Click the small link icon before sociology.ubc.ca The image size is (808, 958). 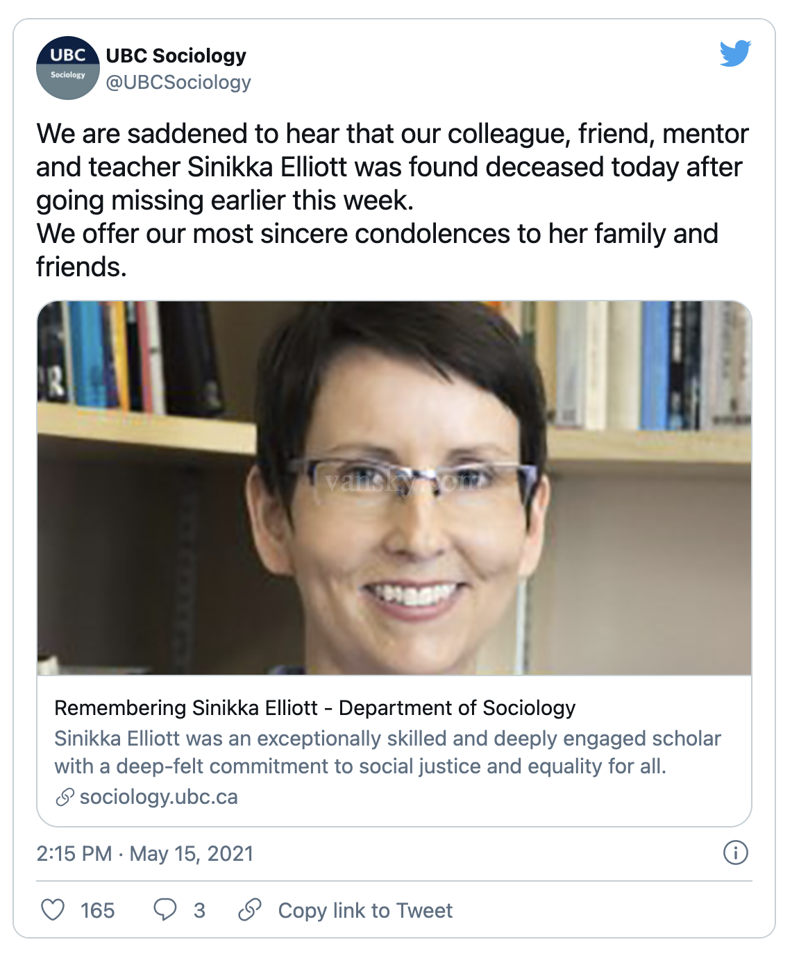pyautogui.click(x=65, y=797)
